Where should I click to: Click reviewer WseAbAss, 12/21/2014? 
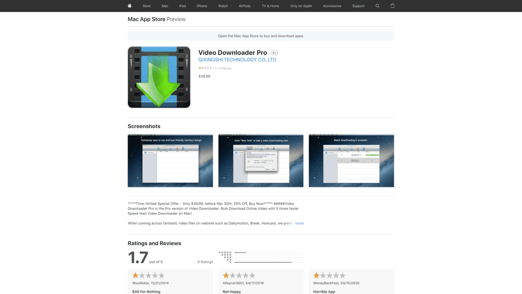click(x=150, y=283)
